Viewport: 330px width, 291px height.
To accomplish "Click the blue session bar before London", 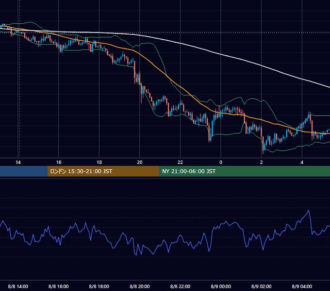I will [x=24, y=171].
